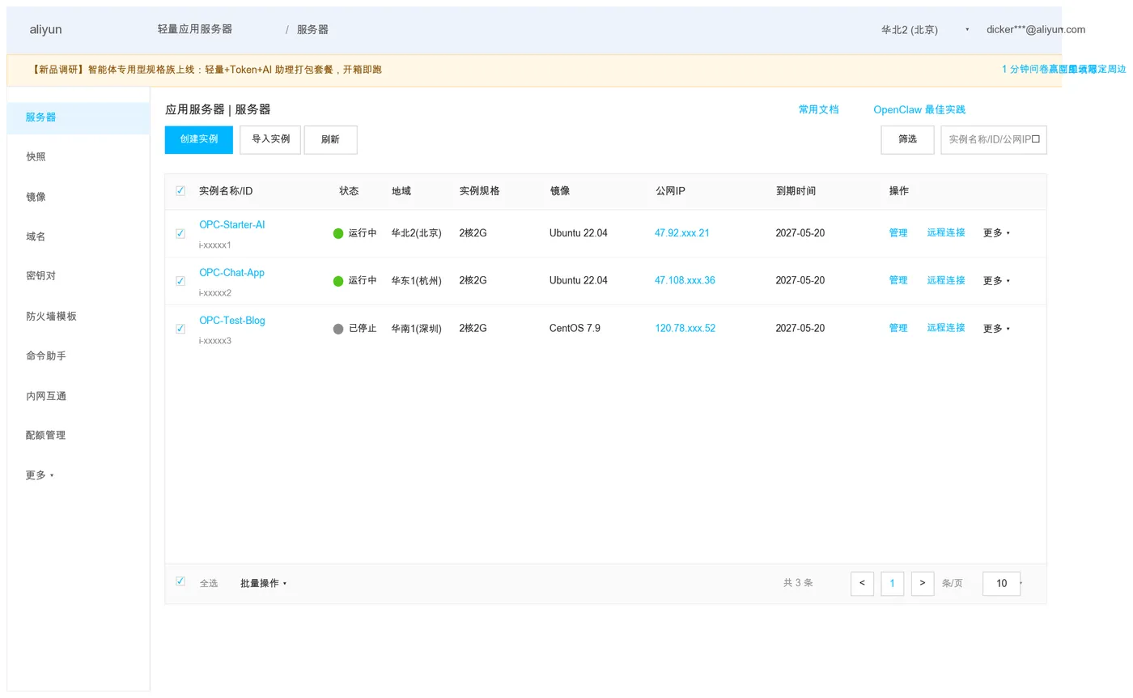Click 远程连接 for OPC-Chat-App
1133x698 pixels.
pos(946,280)
